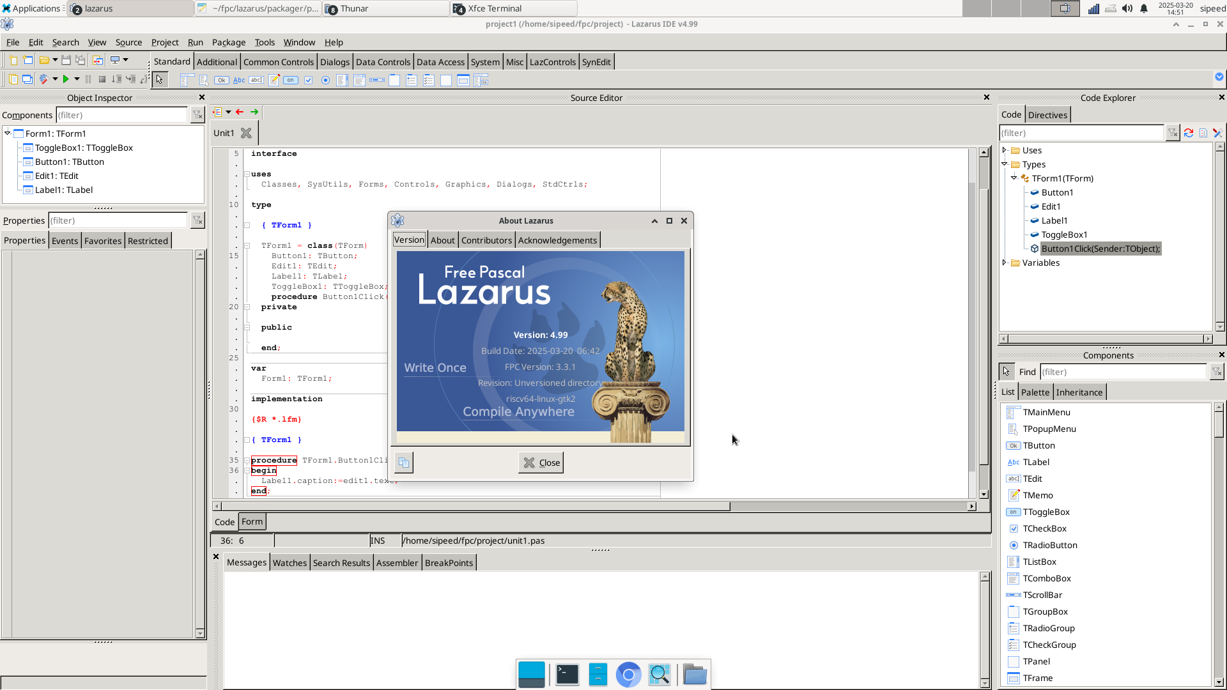The width and height of the screenshot is (1227, 690).
Task: Select TMemo component from the Standard palette
Action: click(274, 80)
